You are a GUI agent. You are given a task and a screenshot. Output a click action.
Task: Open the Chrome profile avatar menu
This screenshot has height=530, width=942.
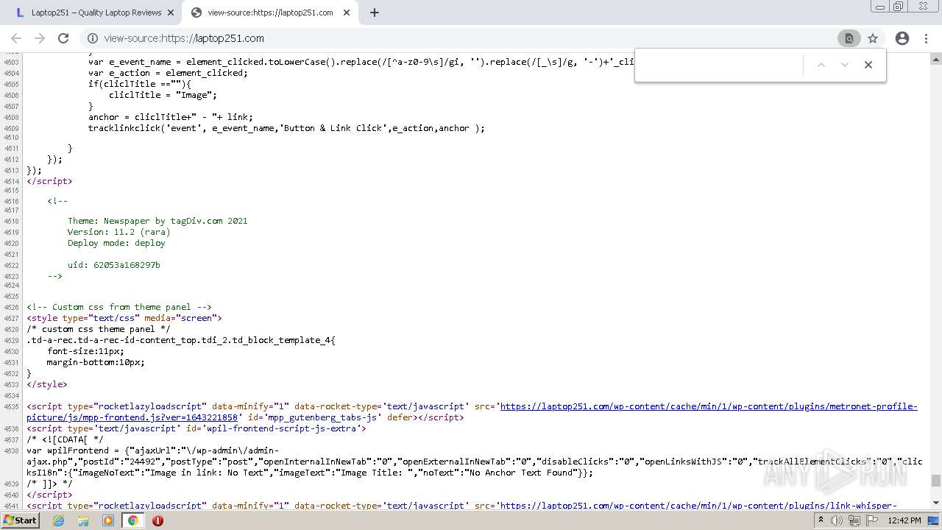tap(902, 38)
